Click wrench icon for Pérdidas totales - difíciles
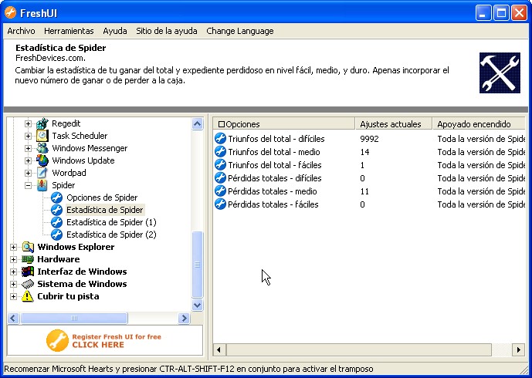The height and width of the screenshot is (378, 532). 220,178
